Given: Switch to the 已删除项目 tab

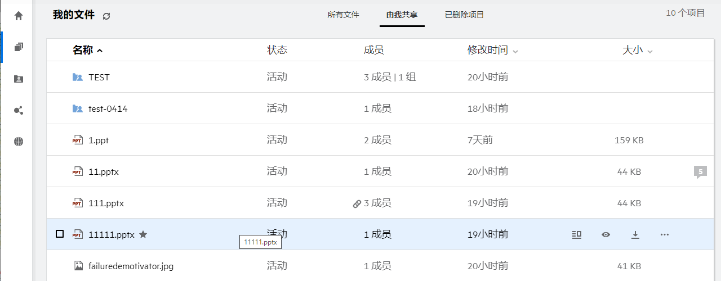Looking at the screenshot, I should [x=464, y=15].
